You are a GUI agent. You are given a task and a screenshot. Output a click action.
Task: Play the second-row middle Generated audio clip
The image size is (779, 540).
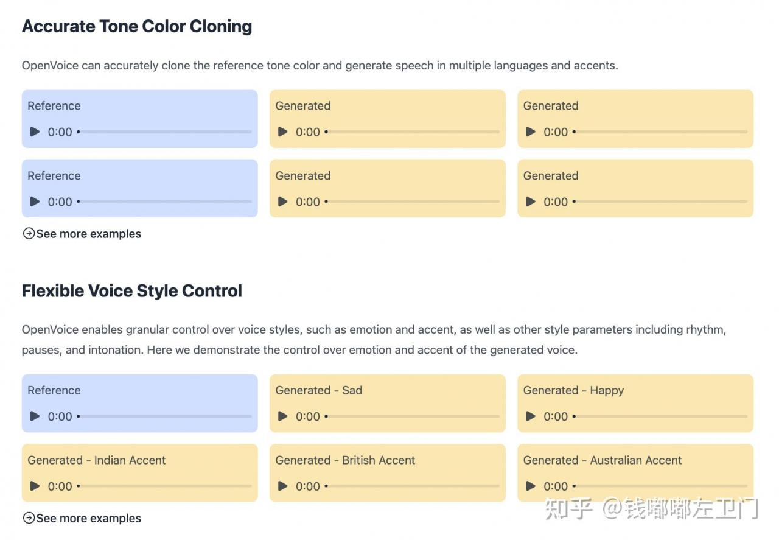[x=283, y=202]
